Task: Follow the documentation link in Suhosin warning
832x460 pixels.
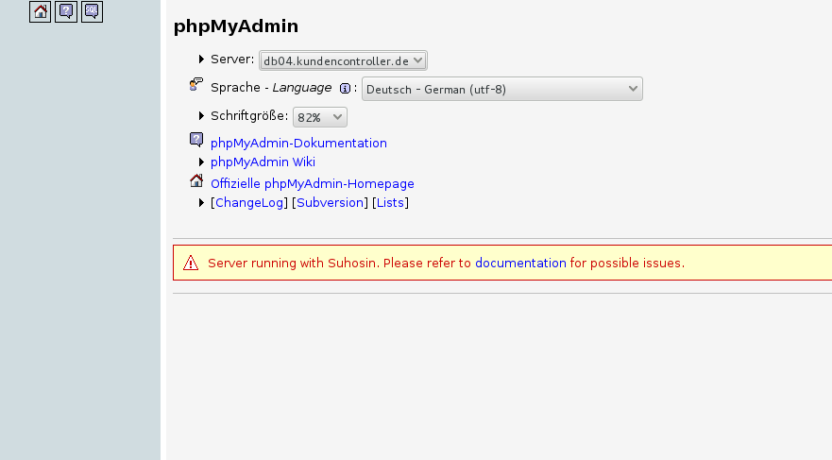Action: [520, 264]
